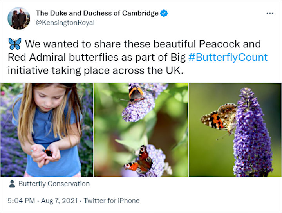Click the blue butterfly emoji
The width and height of the screenshot is (282, 213).
(x=15, y=44)
